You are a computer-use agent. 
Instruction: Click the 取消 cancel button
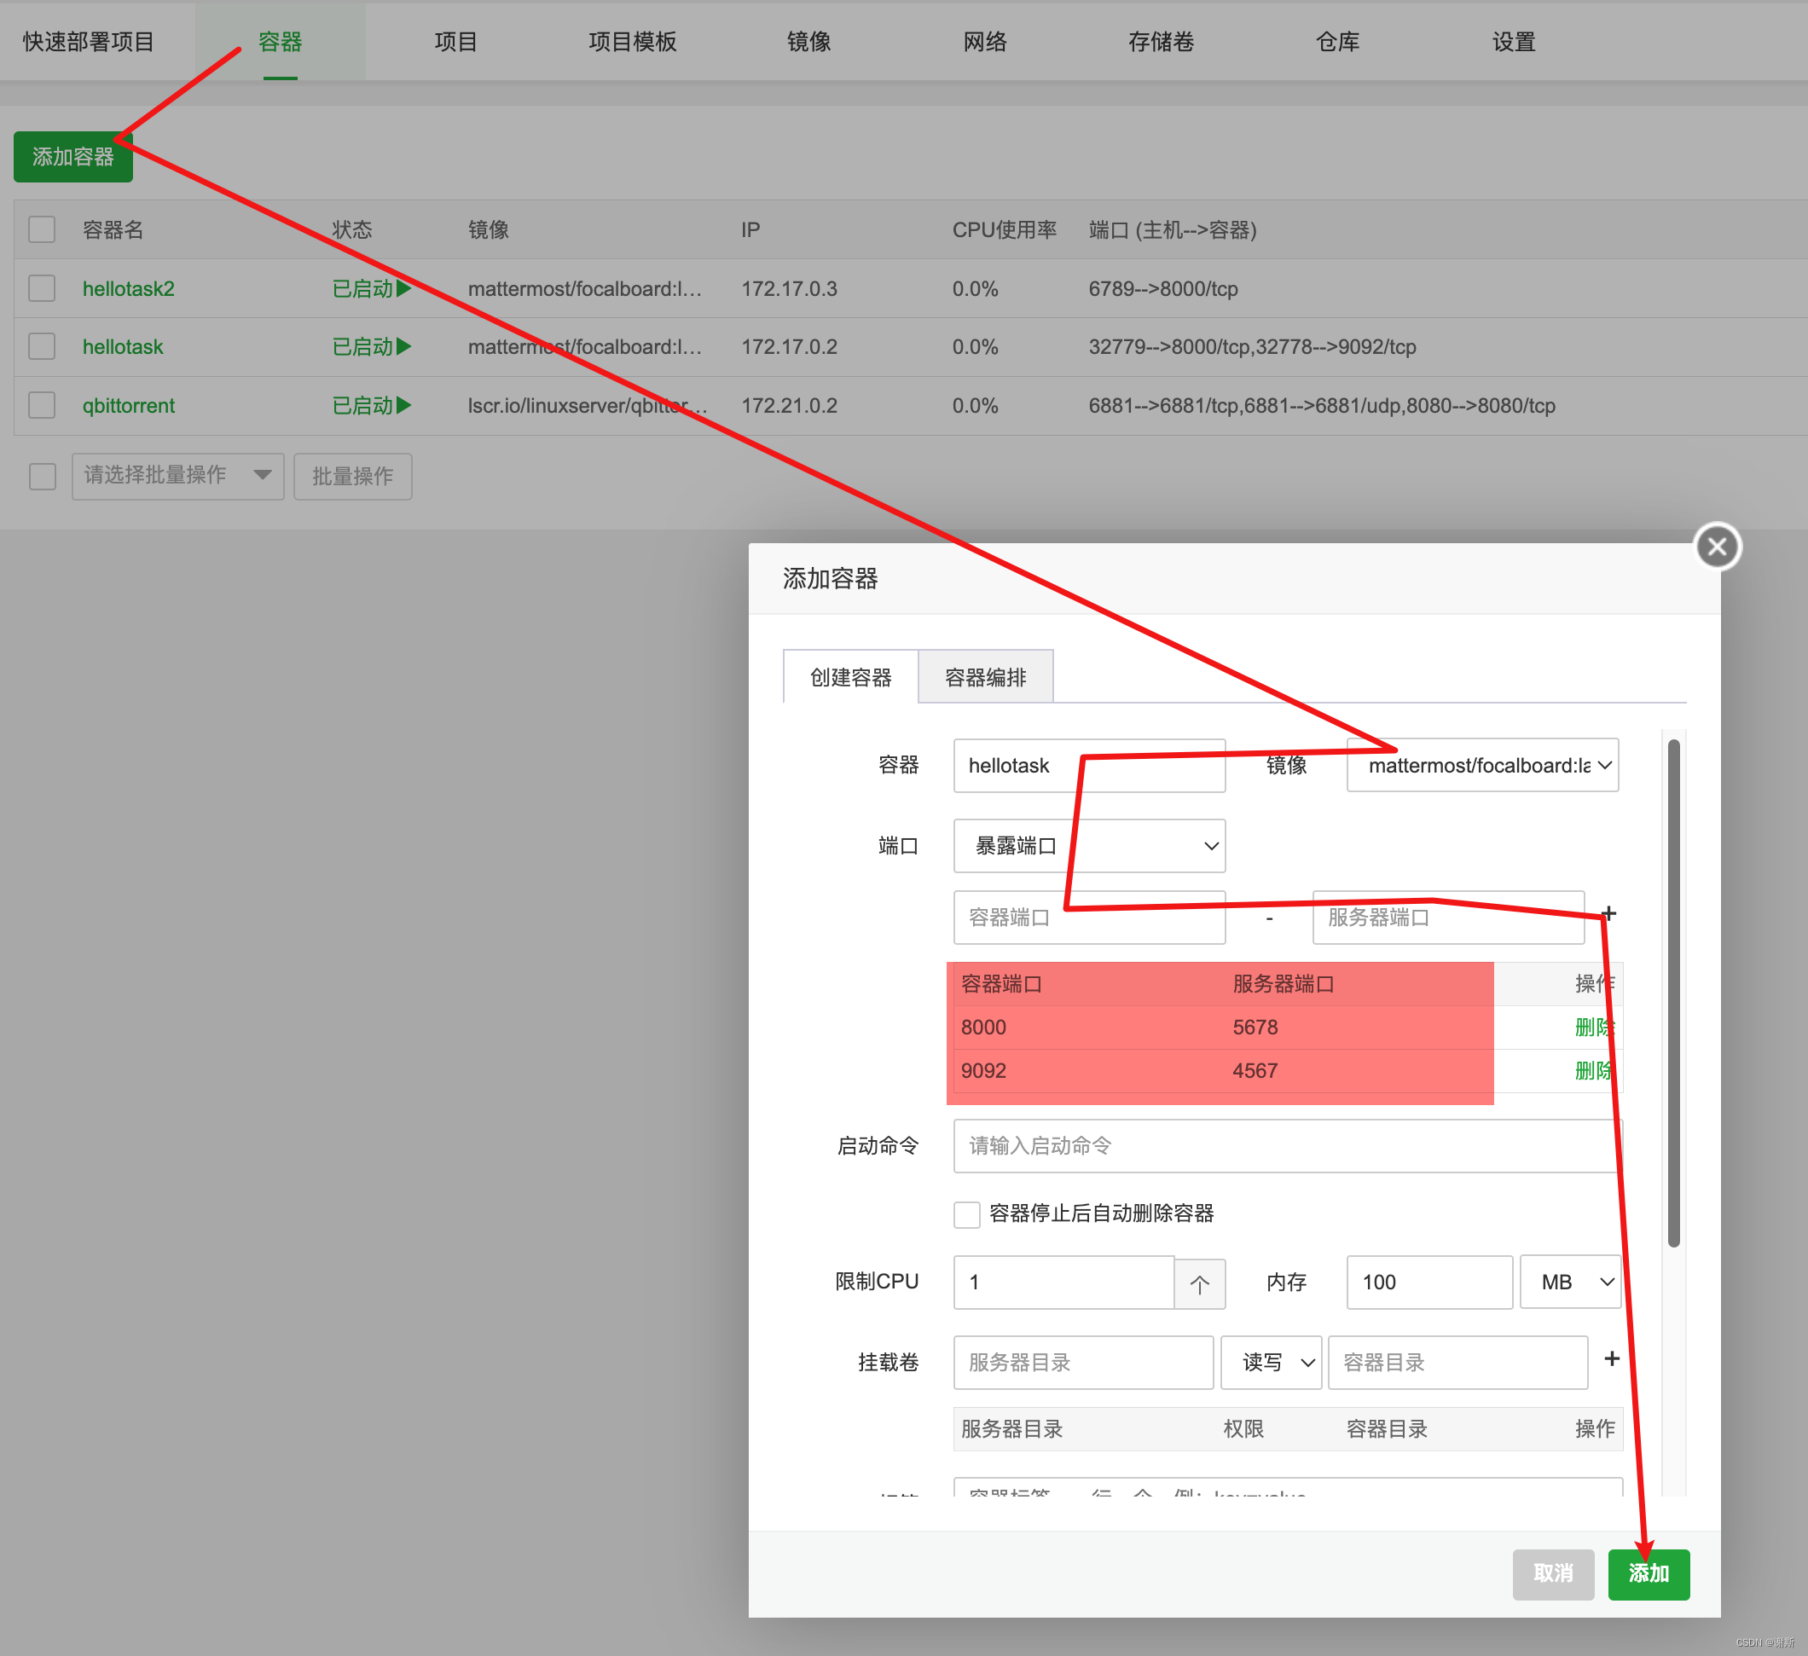click(x=1552, y=1573)
